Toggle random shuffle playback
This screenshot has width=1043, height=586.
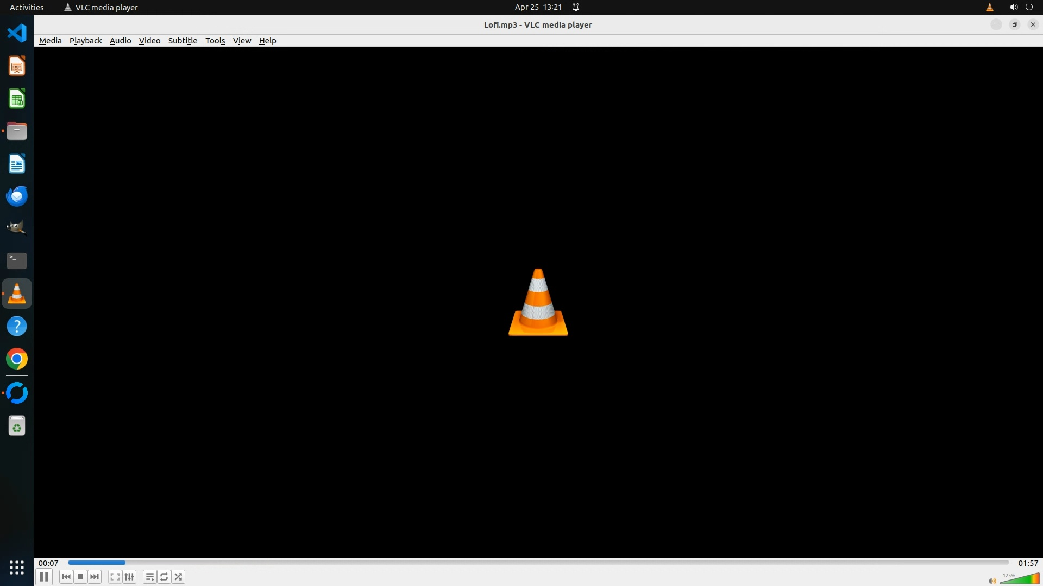point(178,577)
